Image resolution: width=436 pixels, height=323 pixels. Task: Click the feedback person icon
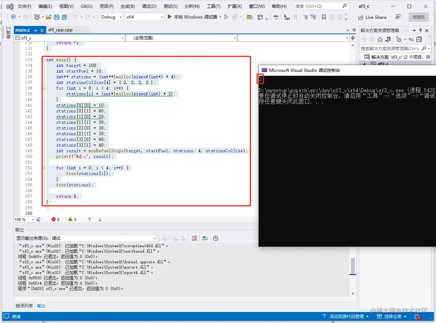click(x=398, y=17)
